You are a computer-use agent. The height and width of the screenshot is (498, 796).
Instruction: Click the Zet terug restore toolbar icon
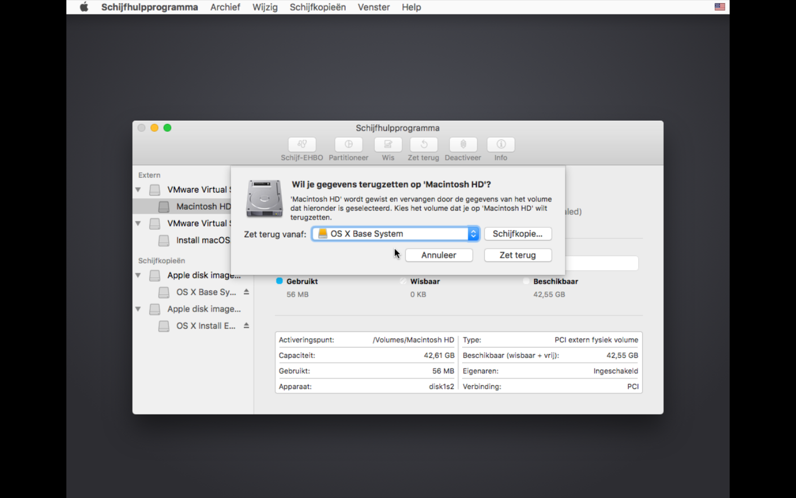423,144
